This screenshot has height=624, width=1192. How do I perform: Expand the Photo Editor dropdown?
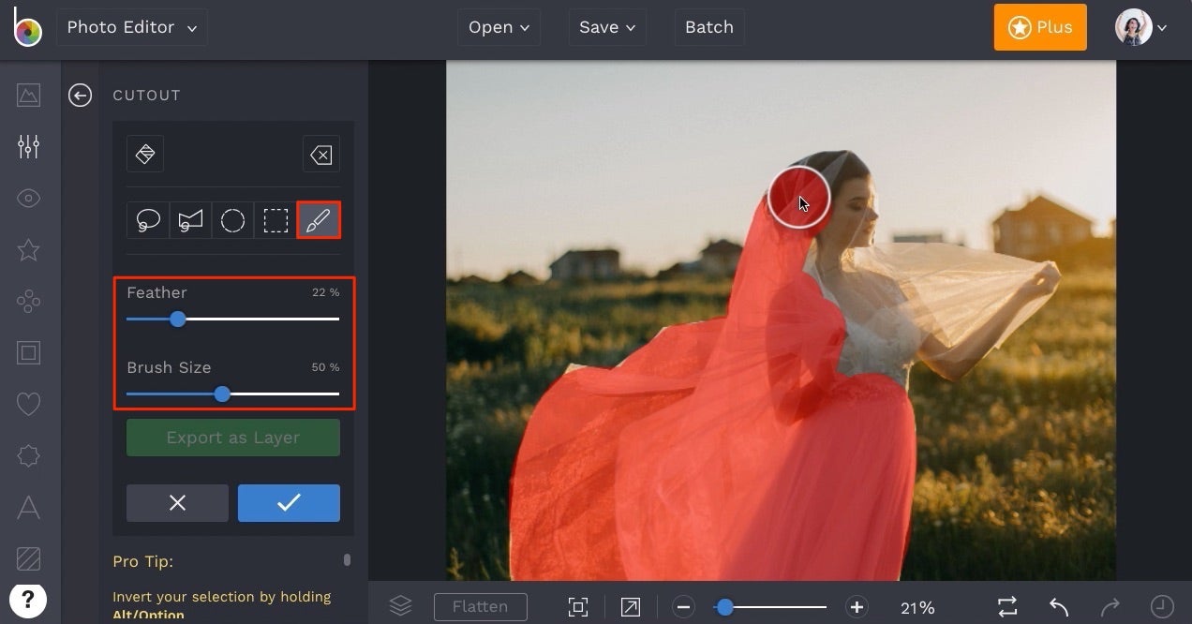click(131, 27)
